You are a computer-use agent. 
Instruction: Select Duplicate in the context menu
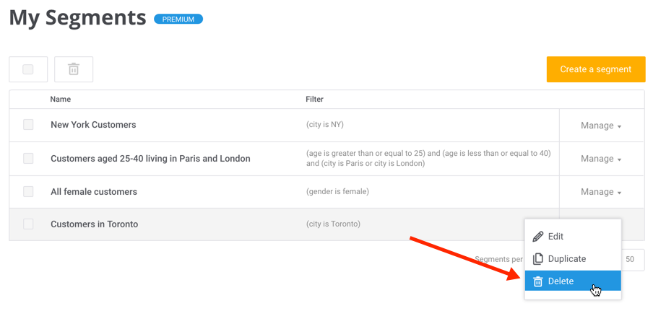[566, 259]
